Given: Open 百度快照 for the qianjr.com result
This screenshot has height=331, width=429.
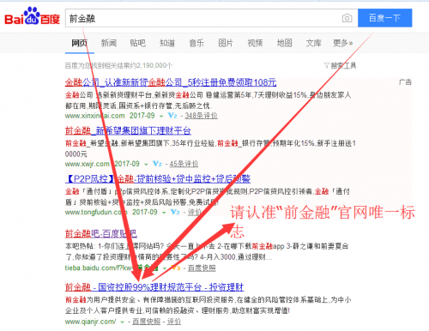Looking at the screenshot, I should pyautogui.click(x=147, y=322).
